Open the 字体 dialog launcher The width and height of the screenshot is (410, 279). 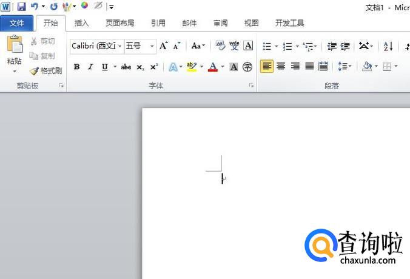point(251,86)
